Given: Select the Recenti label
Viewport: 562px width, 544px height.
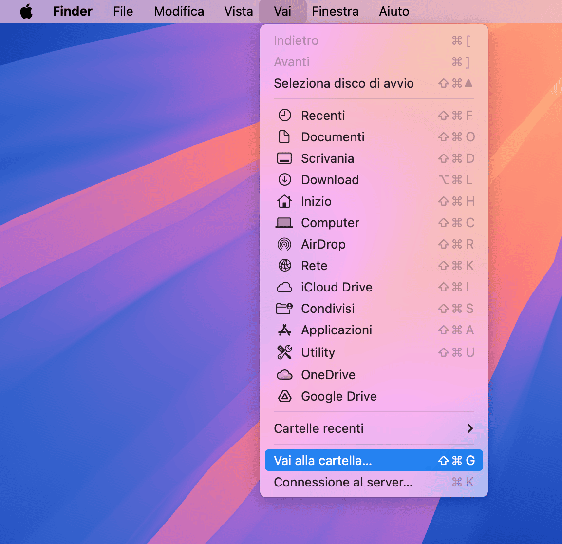Looking at the screenshot, I should coord(323,116).
